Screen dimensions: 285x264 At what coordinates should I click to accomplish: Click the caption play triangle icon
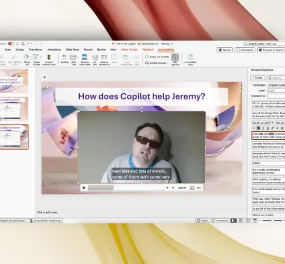254,128
